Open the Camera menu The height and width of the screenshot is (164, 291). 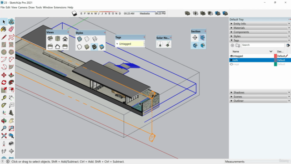[x=23, y=7]
